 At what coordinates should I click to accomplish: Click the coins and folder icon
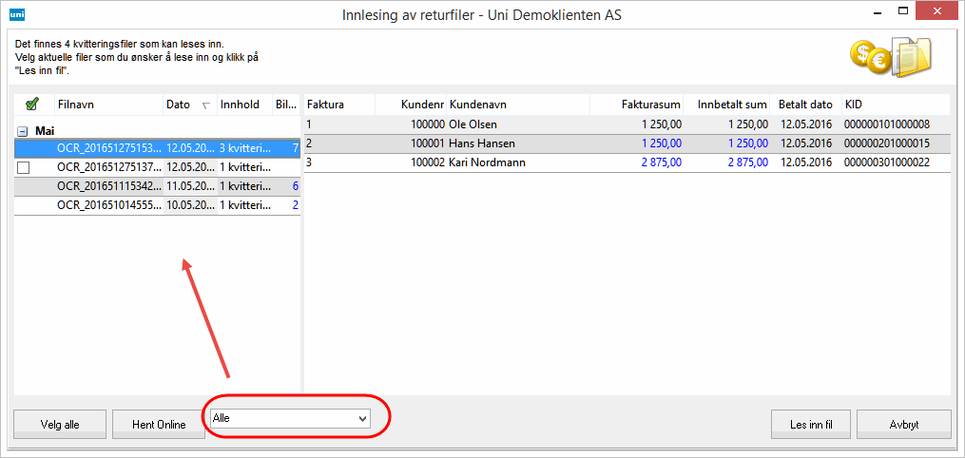pos(889,58)
